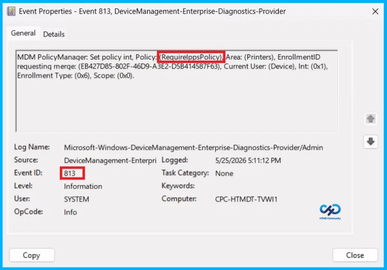Click the Enrollment Type: (0x6) text
The image size is (387, 270).
tap(53, 76)
